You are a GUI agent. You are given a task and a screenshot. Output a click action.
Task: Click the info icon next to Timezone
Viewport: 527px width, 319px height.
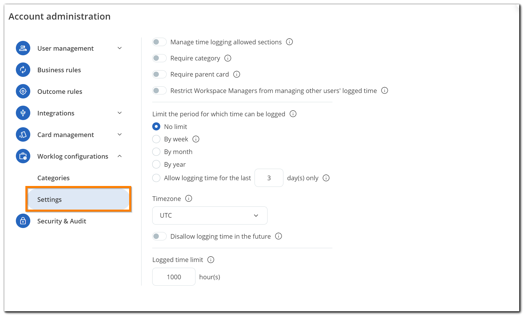click(x=188, y=198)
